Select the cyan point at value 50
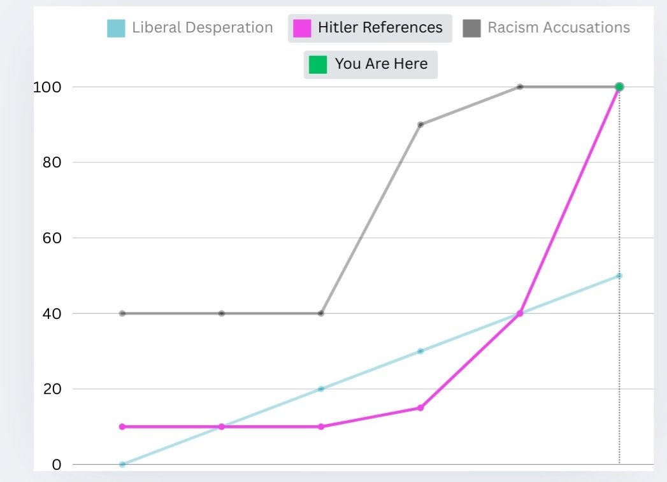Screen dimensions: 667x482 [x=619, y=276]
